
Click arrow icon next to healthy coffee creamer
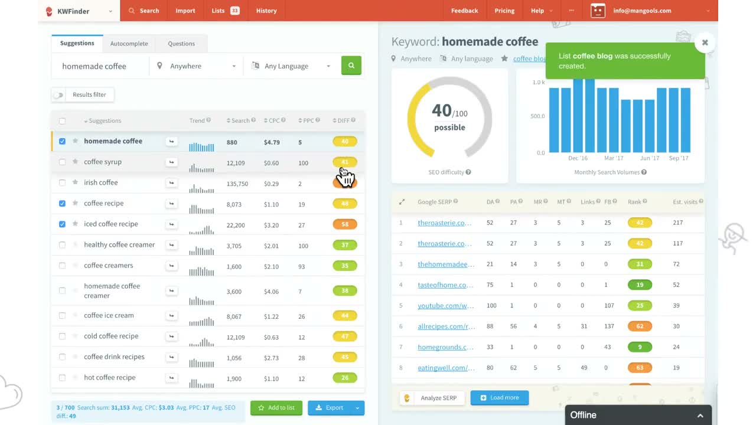171,245
